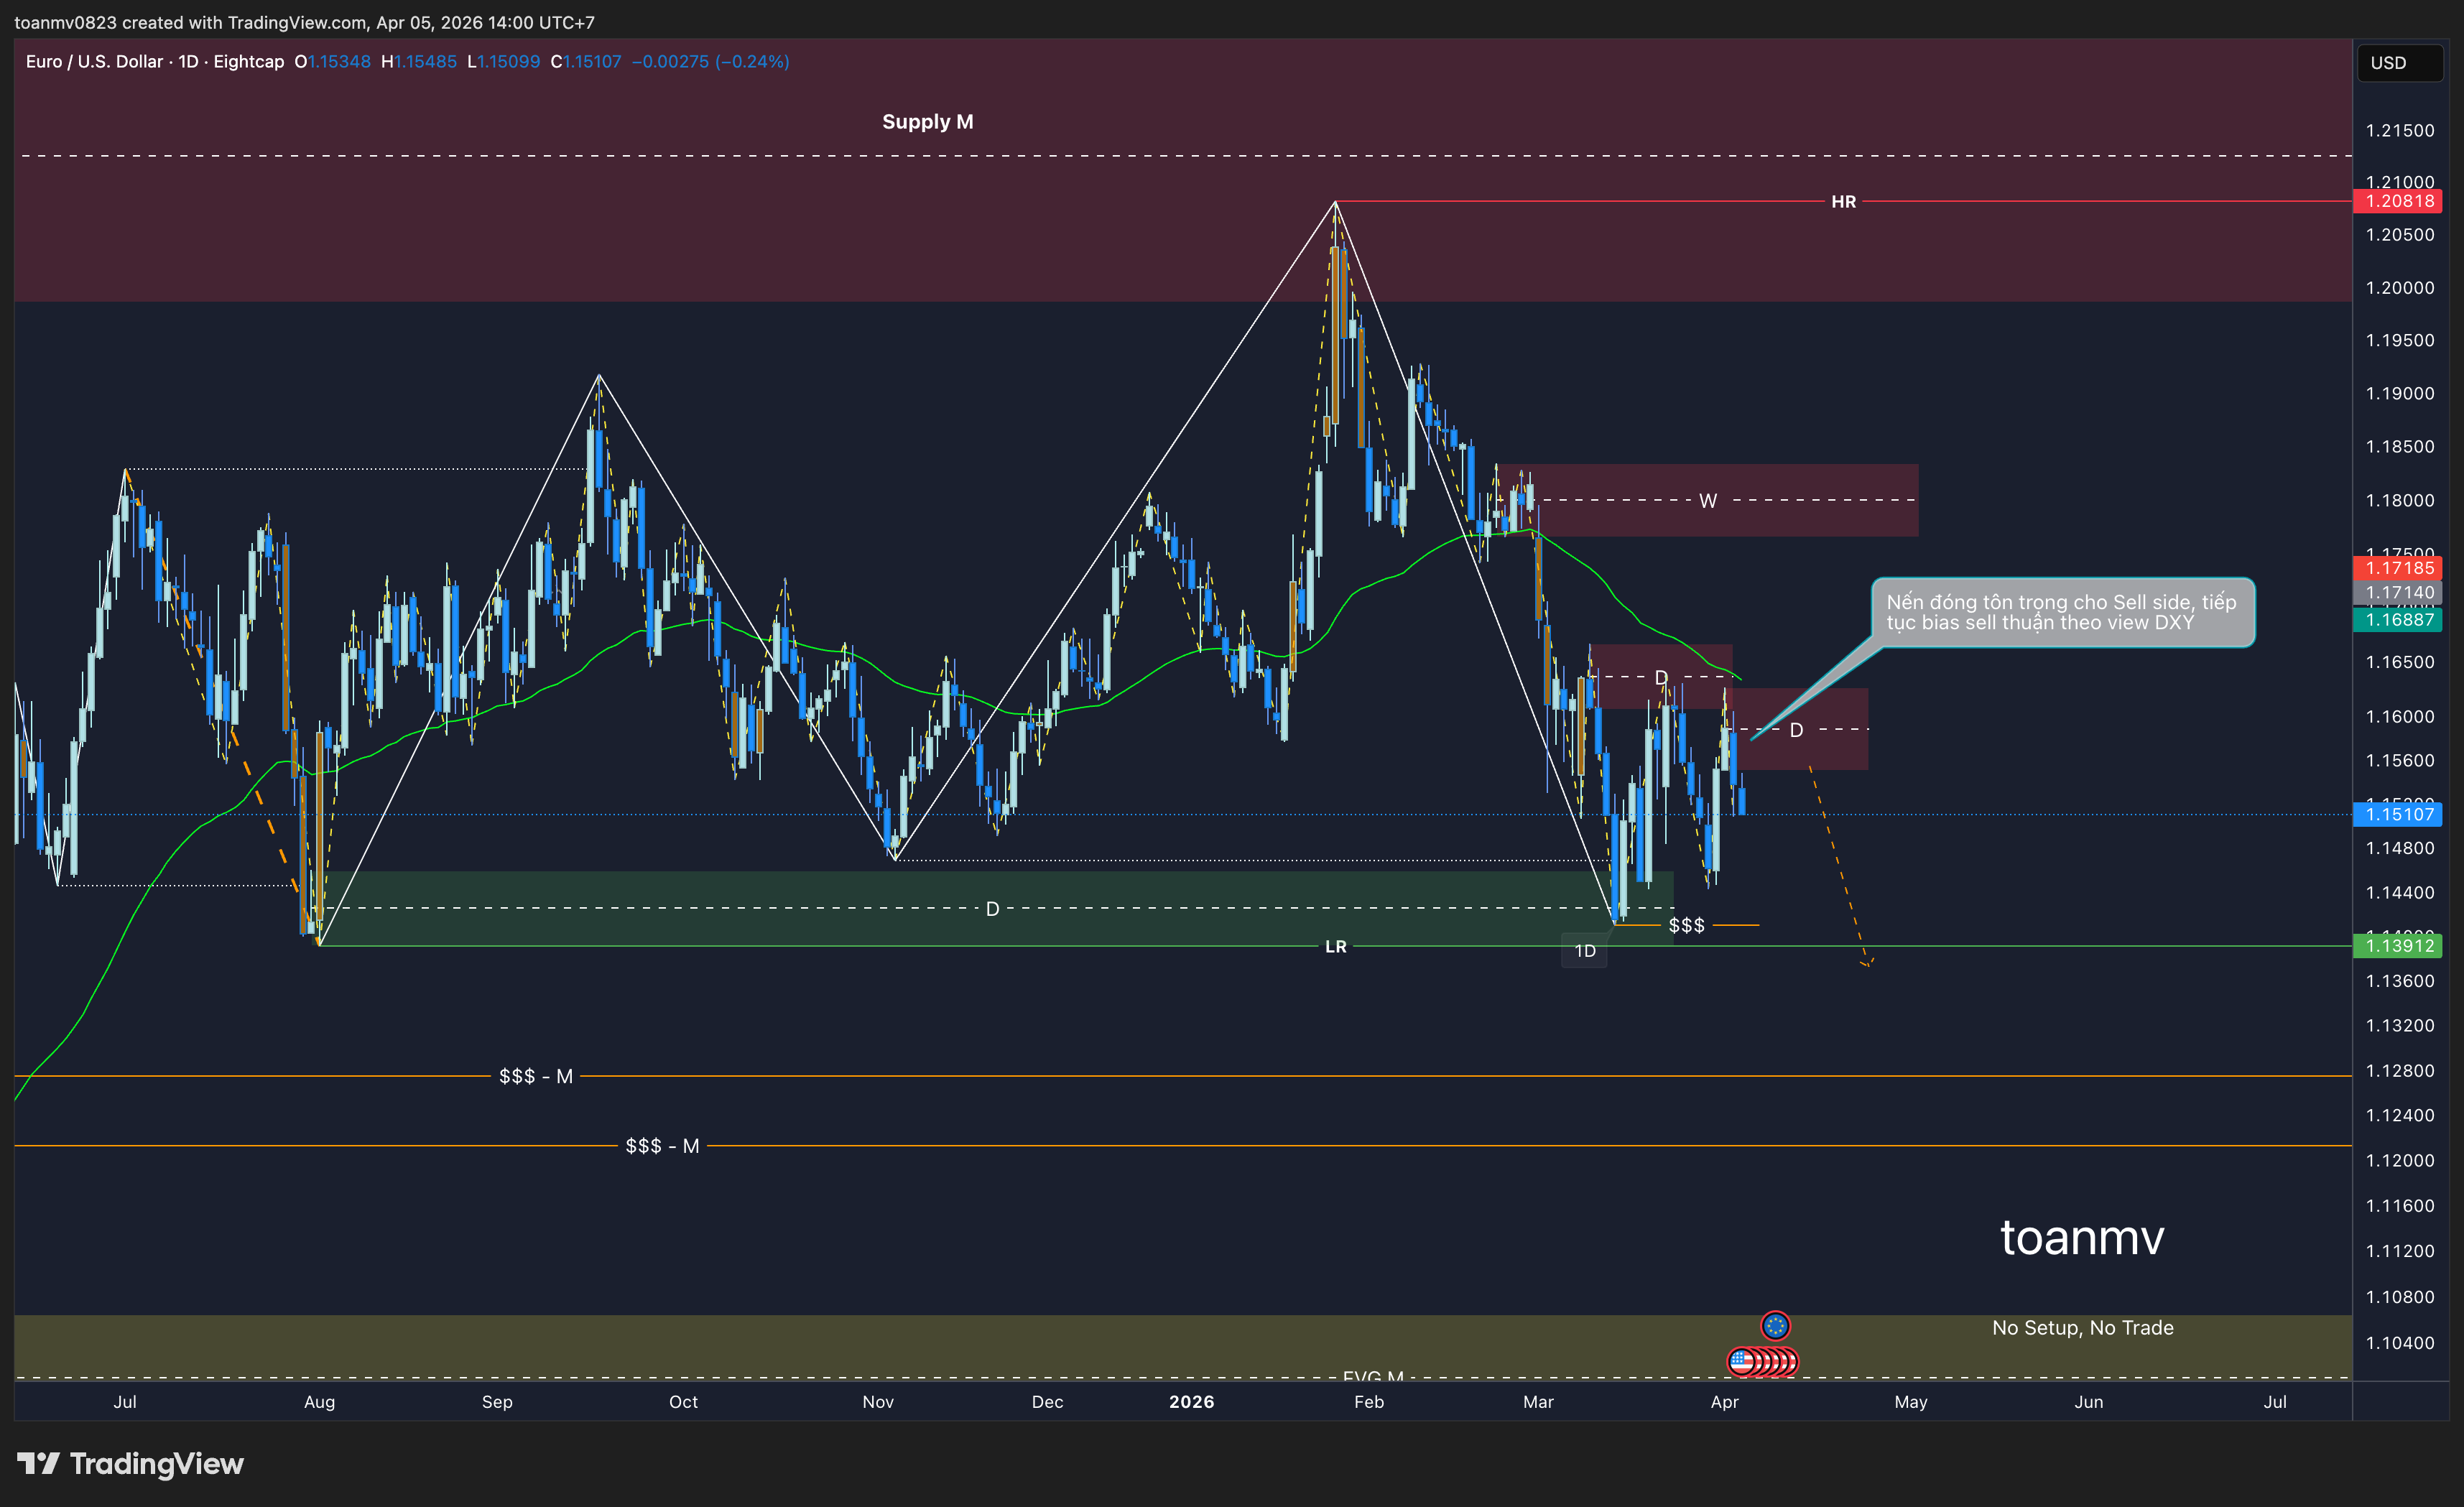Click the 1.14400 price axis label
Image resolution: width=2464 pixels, height=1507 pixels.
(x=2400, y=893)
